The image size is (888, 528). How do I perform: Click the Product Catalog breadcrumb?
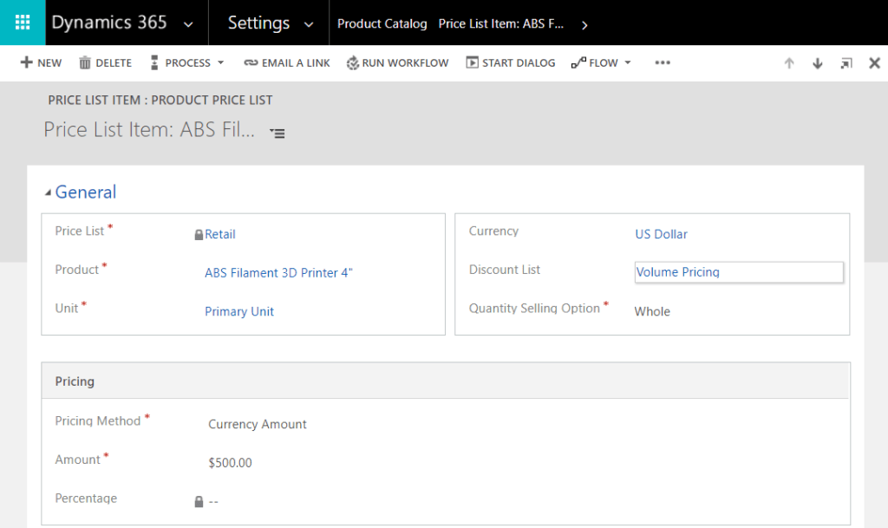coord(382,24)
